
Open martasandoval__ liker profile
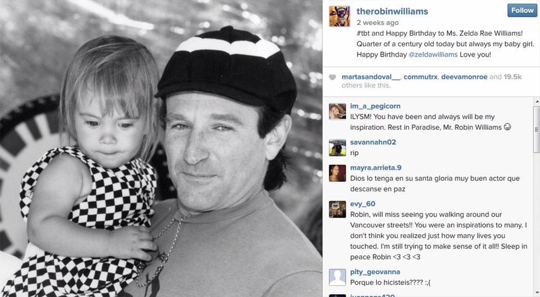click(x=371, y=77)
